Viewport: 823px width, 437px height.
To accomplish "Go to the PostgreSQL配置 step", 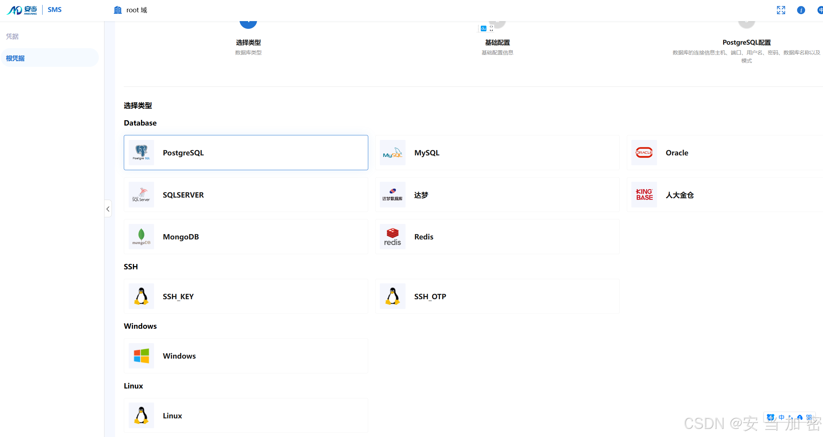I will point(746,43).
